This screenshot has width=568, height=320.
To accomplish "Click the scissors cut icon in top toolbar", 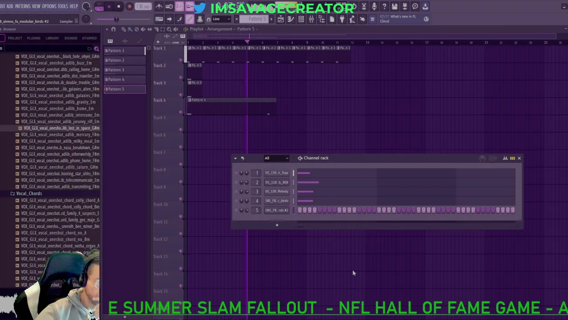I will point(364,7).
